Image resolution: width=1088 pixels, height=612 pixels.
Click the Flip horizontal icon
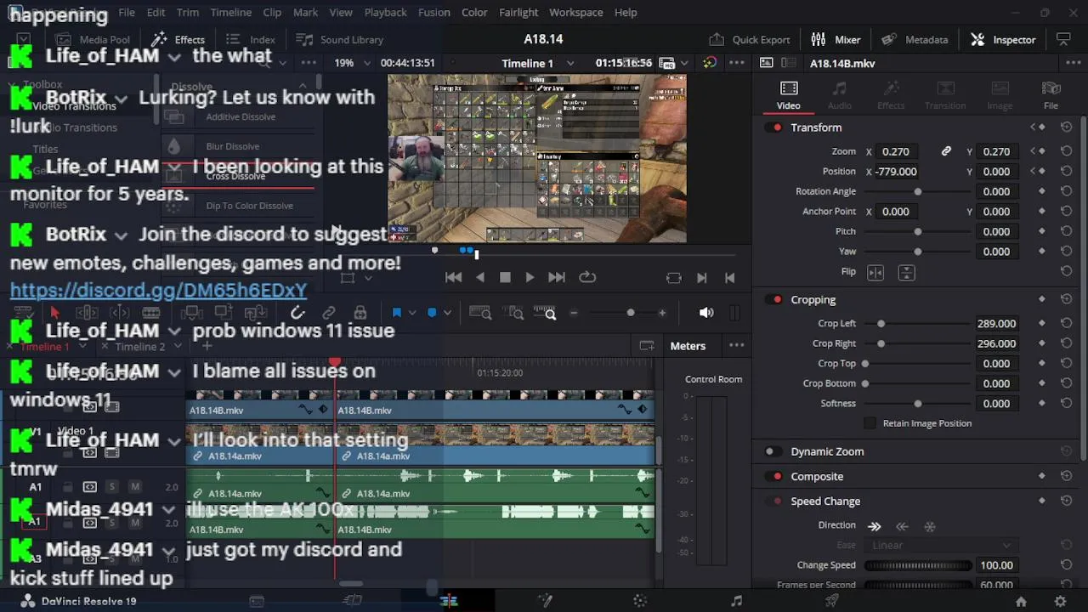click(x=875, y=272)
